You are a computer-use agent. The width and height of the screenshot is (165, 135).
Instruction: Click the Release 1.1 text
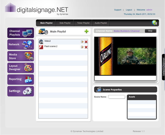tap(139, 131)
